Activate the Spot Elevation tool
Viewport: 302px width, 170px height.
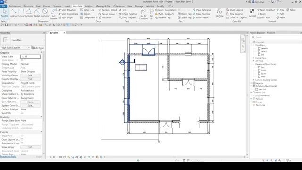pos(67,10)
